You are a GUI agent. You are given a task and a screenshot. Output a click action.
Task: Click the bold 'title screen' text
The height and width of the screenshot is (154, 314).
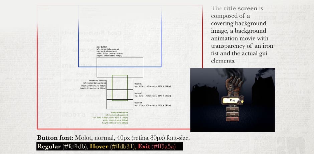240,8
